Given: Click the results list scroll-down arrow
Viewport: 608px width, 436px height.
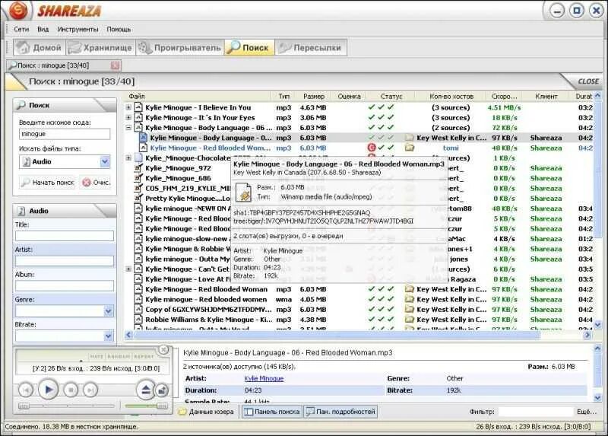Looking at the screenshot, I should 597,325.
